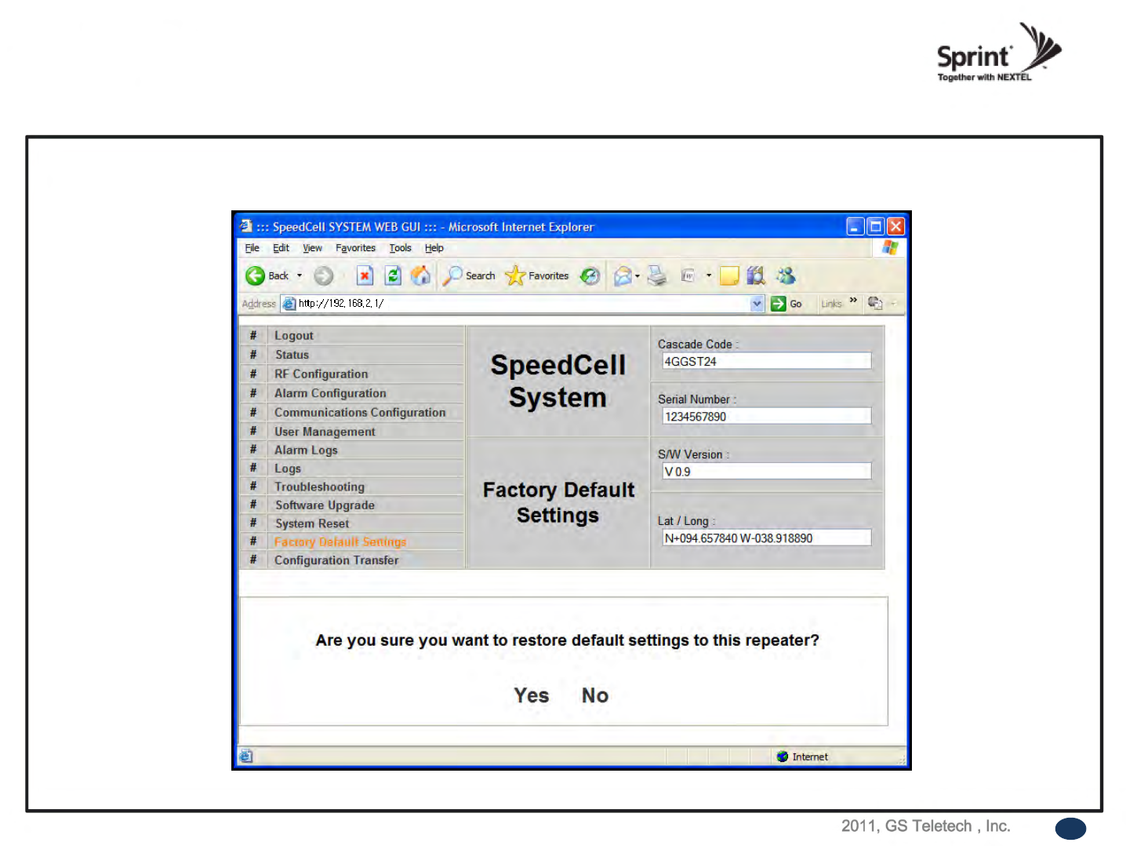Open the File menu
This screenshot has width=1126, height=846.
[252, 248]
